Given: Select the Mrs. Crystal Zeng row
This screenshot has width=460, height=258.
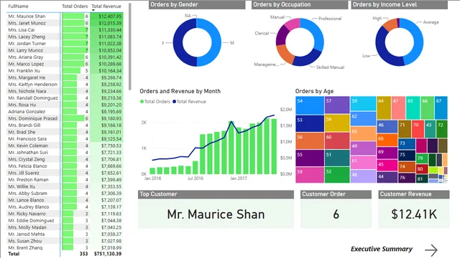Looking at the screenshot, I should click(x=65, y=159).
